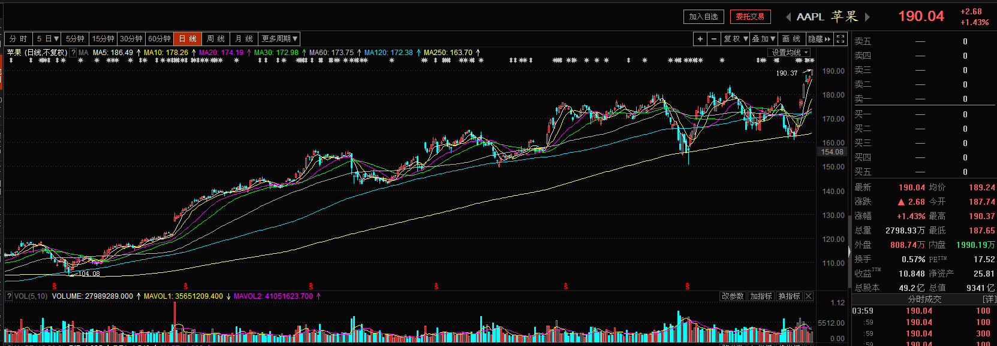This screenshot has width=997, height=346.
Task: Click the collapse handle on chart right edge
Action: tap(850, 251)
